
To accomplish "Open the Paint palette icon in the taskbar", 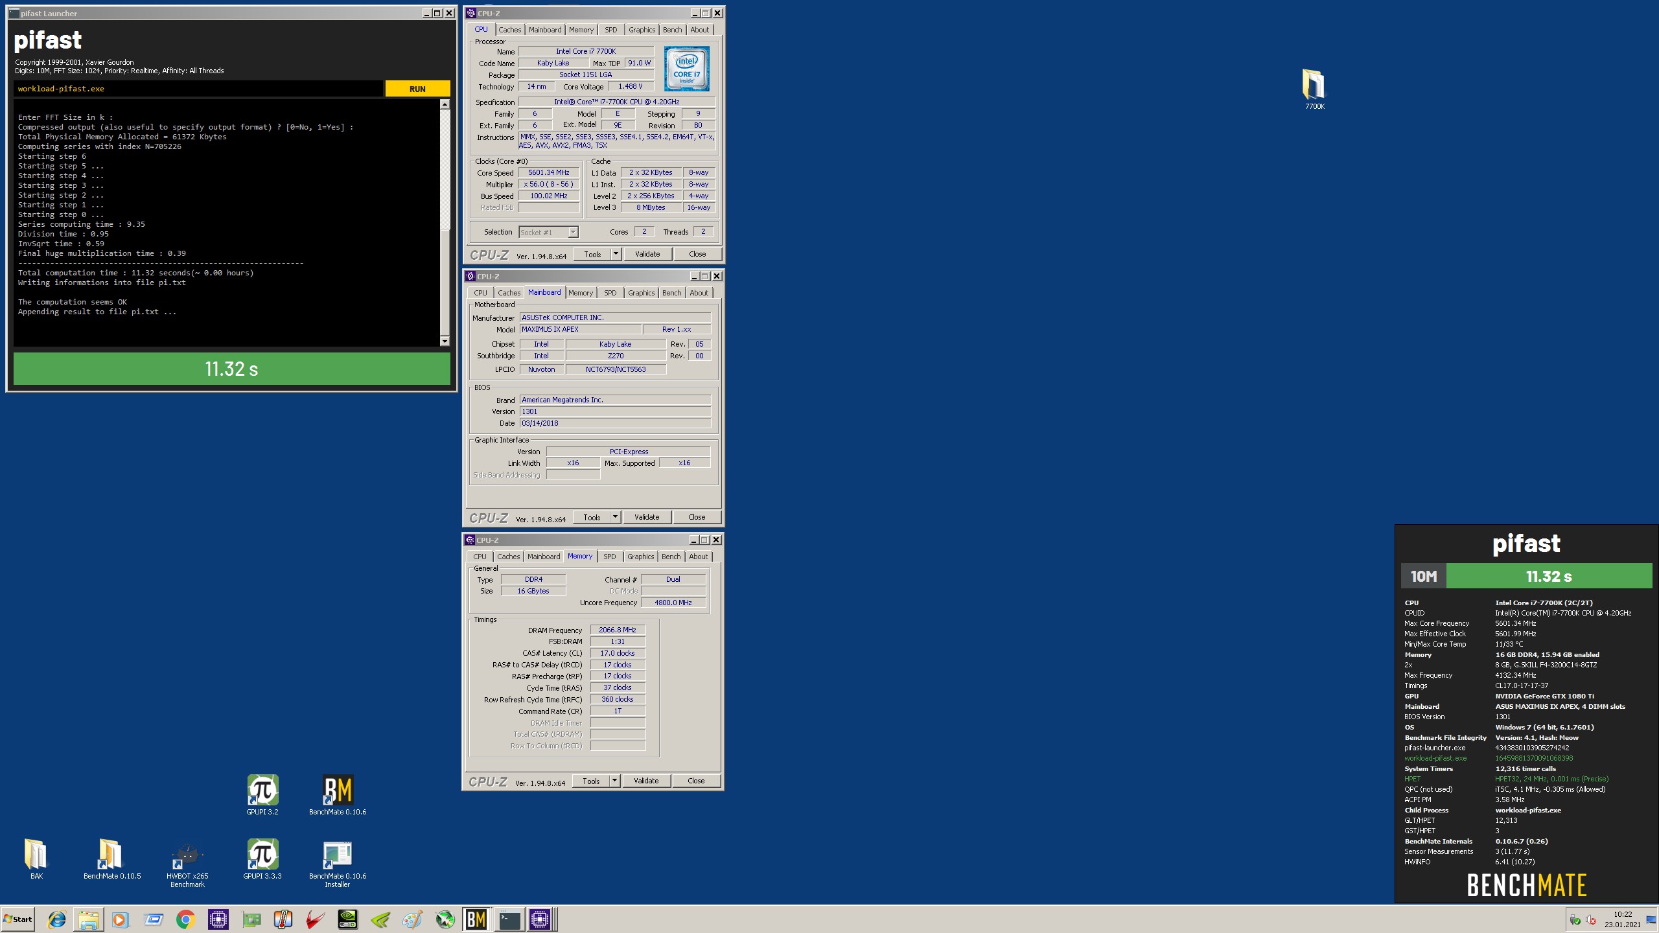I will tap(413, 919).
